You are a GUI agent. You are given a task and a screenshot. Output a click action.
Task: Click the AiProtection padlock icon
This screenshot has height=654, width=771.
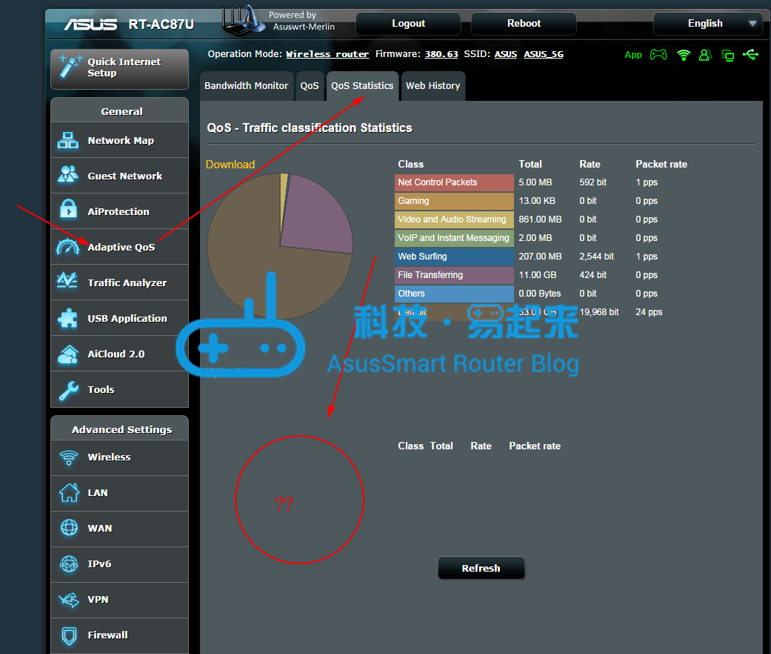(68, 210)
